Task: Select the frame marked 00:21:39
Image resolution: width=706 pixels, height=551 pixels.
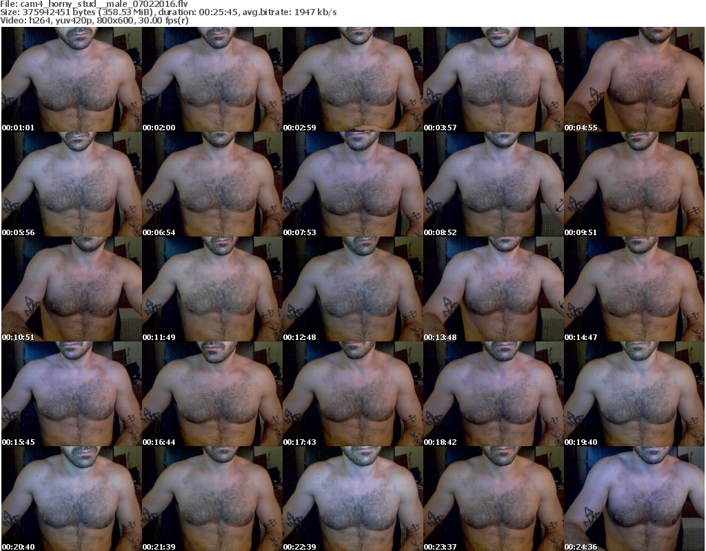Action: point(212,499)
